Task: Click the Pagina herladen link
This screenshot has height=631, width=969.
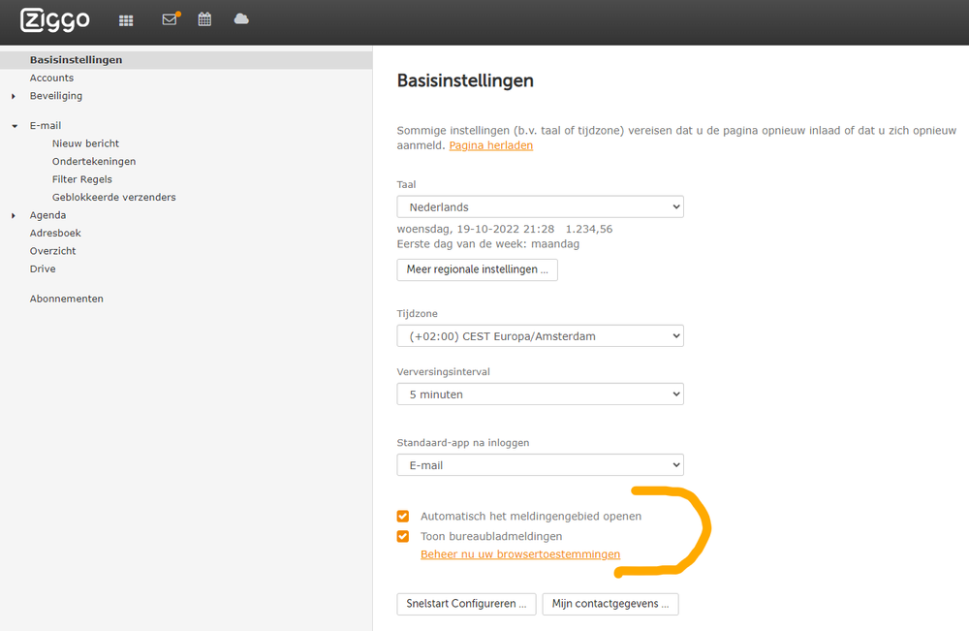Action: [490, 145]
